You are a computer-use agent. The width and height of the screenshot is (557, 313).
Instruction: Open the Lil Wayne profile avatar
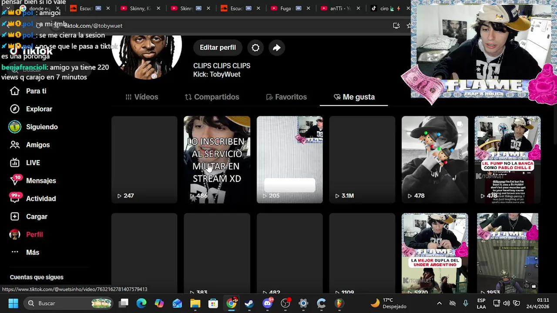(147, 57)
